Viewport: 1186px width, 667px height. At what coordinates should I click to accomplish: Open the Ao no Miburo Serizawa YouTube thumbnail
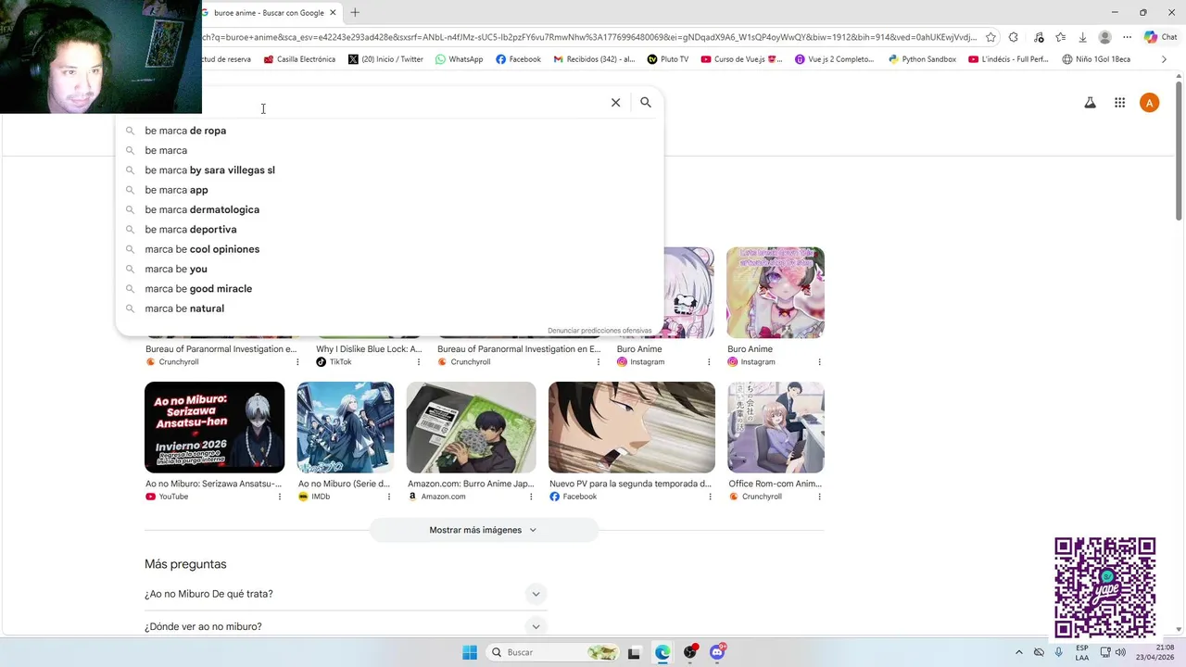point(214,427)
